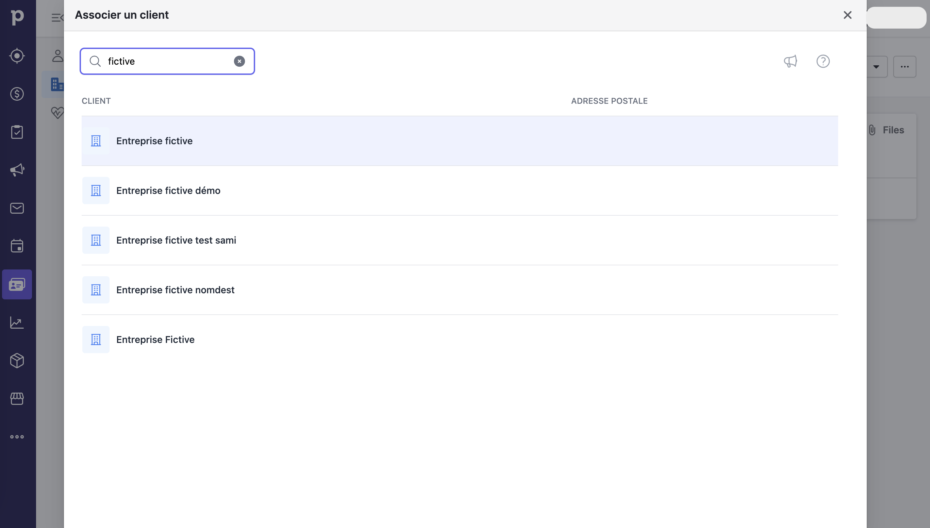Image resolution: width=930 pixels, height=528 pixels.
Task: Select the capitalized Entreprise Fictive row
Action: coord(155,340)
